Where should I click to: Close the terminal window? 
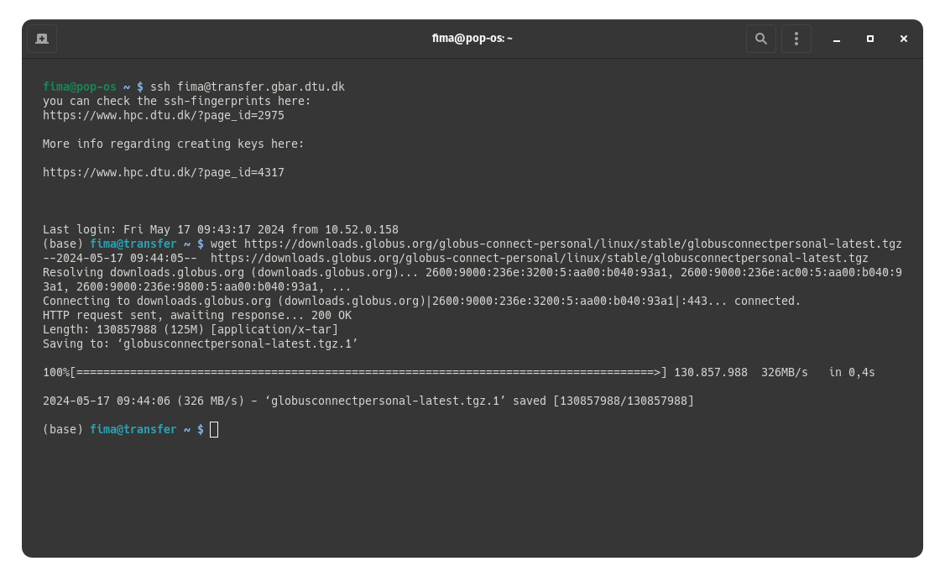[904, 39]
